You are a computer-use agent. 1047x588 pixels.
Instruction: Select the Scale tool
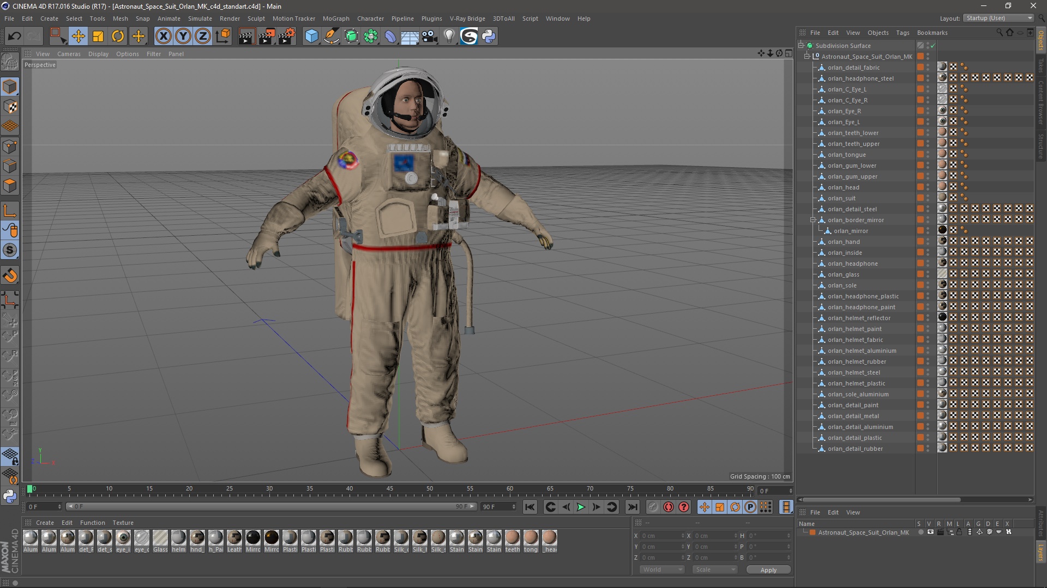coord(98,36)
